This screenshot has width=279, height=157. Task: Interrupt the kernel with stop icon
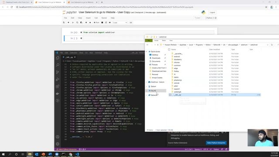pyautogui.click(x=102, y=23)
